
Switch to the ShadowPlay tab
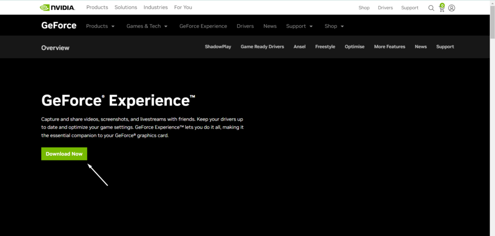tap(218, 47)
